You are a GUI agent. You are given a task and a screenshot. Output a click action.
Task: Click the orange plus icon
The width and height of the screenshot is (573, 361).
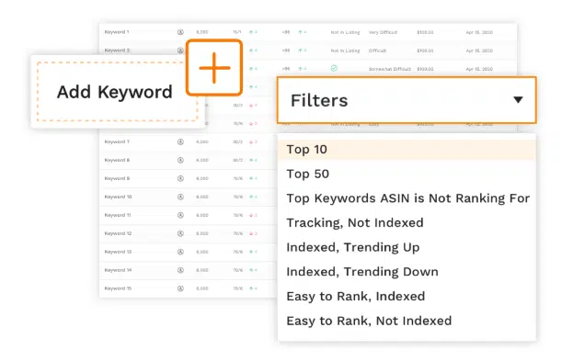coord(214,68)
